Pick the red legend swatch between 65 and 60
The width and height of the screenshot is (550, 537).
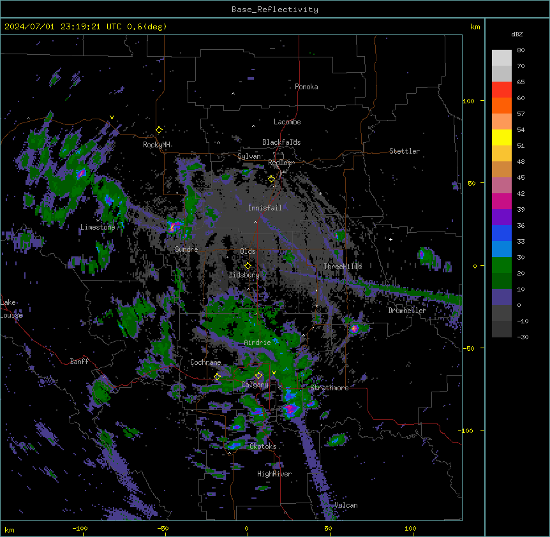[502, 90]
